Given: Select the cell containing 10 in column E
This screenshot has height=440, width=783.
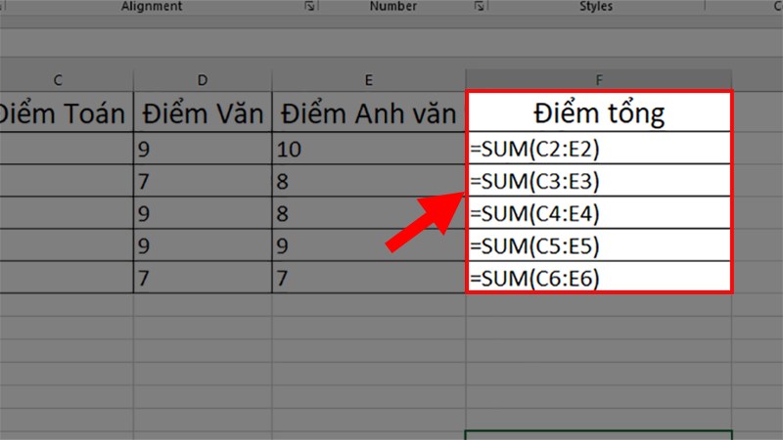Looking at the screenshot, I should 369,149.
